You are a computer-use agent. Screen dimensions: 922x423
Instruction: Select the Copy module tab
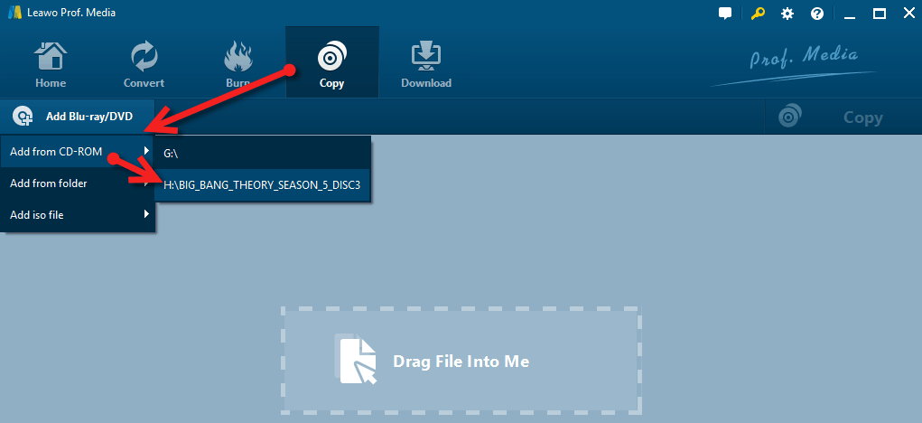point(332,62)
